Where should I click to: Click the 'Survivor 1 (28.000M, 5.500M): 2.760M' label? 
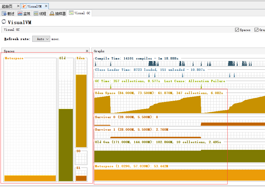(x=131, y=130)
